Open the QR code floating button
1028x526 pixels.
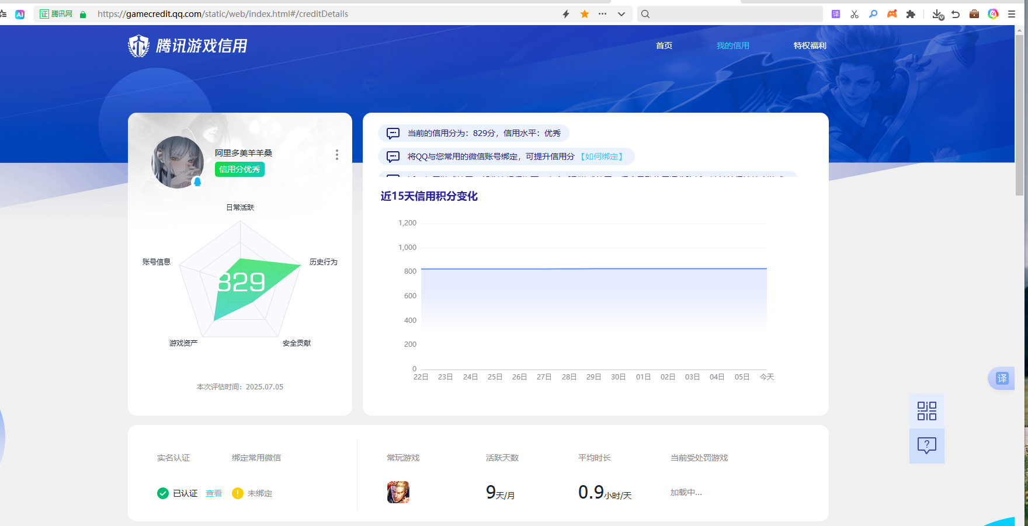click(927, 411)
